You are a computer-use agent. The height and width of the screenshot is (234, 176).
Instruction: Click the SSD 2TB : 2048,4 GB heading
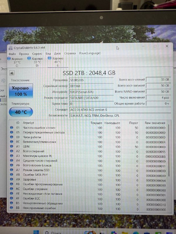pos(89,73)
